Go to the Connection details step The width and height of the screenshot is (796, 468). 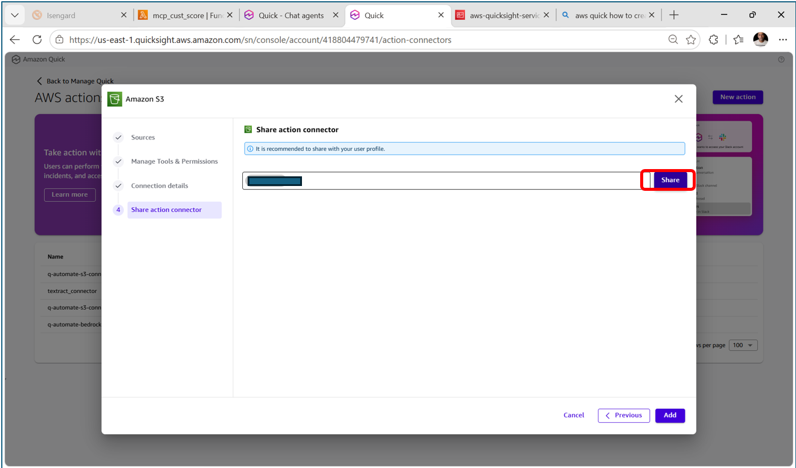[x=159, y=186]
